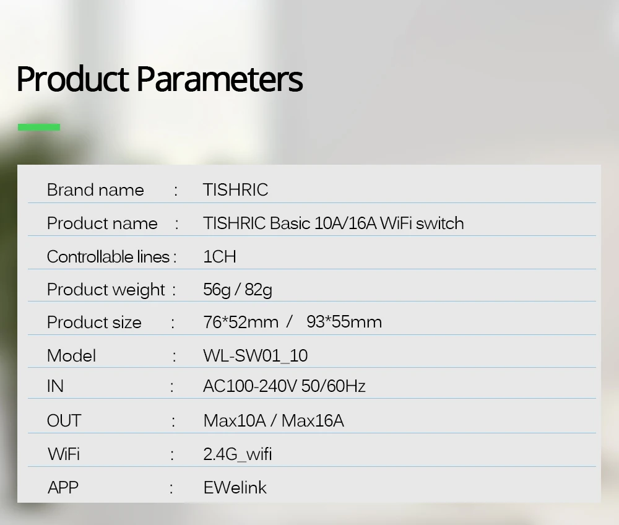The height and width of the screenshot is (525, 619).
Task: Click the Max10A / Max16A output value
Action: pyautogui.click(x=274, y=421)
